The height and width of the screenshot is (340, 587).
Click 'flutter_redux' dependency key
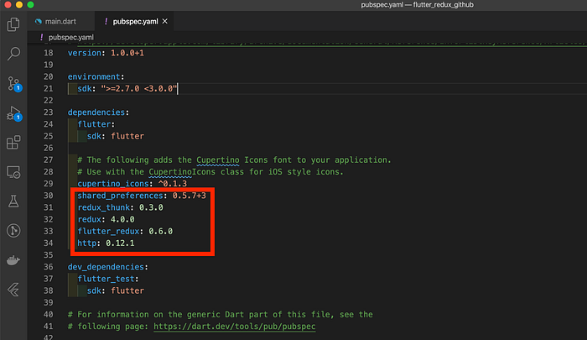[108, 232]
